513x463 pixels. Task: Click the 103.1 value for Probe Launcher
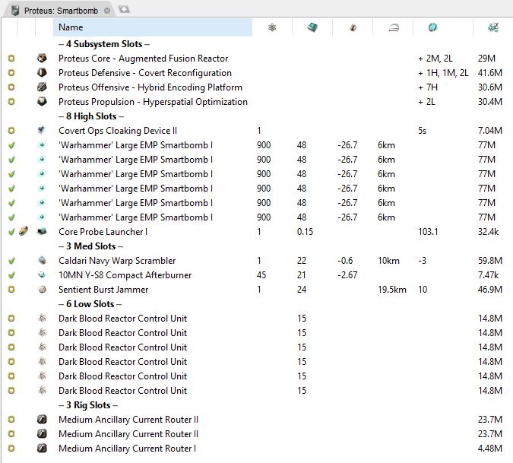tap(428, 232)
